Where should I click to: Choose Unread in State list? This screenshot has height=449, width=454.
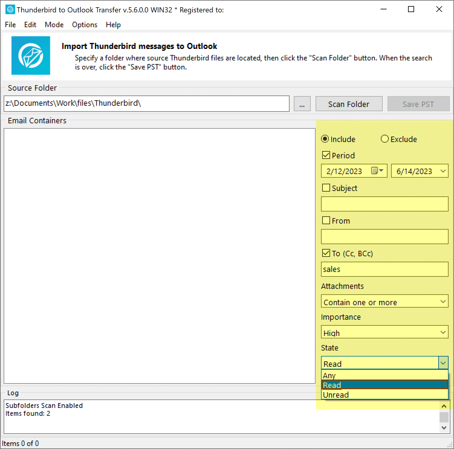click(x=384, y=395)
